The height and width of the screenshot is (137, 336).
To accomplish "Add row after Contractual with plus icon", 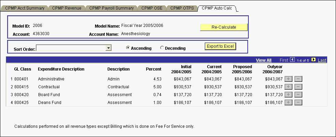I will pos(288,87).
